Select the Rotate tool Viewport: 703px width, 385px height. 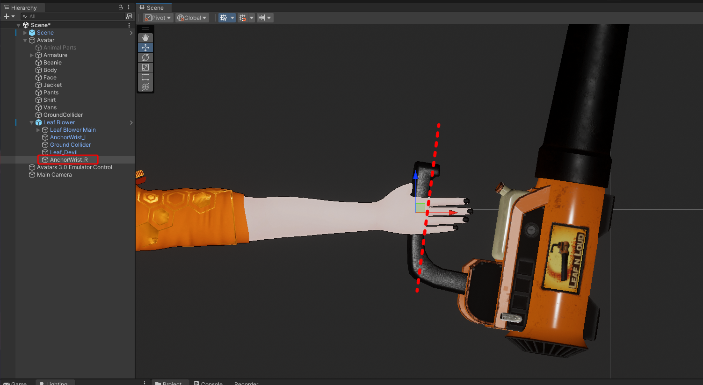pos(145,57)
